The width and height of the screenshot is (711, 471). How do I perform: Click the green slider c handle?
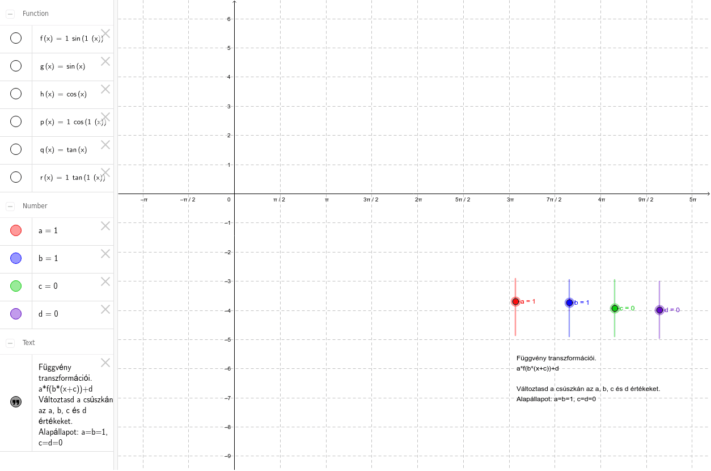(x=615, y=308)
